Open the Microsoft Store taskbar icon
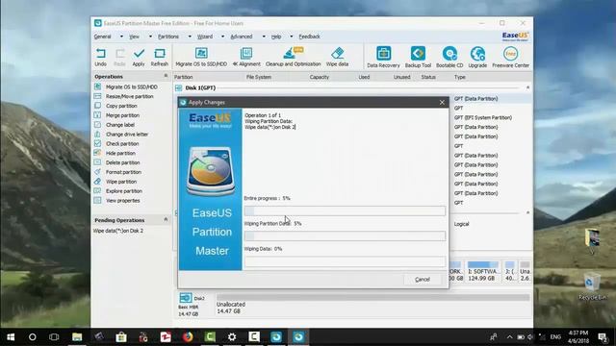This screenshot has height=346, width=616. (121, 337)
